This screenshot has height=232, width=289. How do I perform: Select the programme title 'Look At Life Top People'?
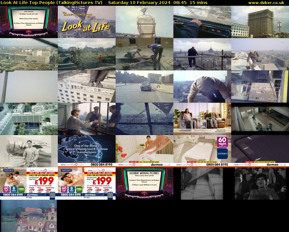click(x=28, y=3)
